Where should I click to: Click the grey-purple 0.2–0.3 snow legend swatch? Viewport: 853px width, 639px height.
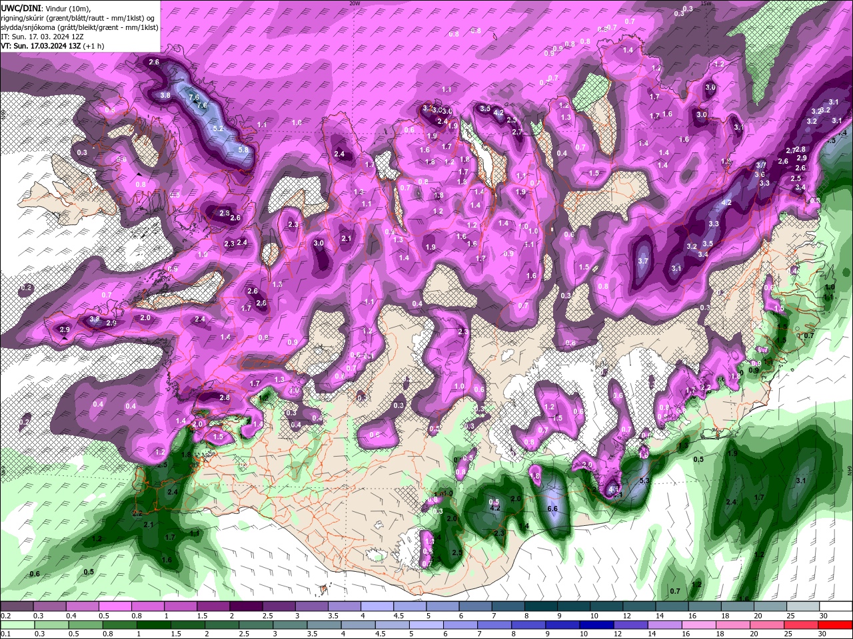(x=17, y=606)
